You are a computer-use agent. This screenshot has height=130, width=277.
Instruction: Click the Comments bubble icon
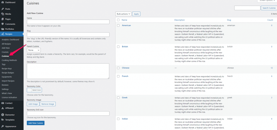(x=2, y=24)
